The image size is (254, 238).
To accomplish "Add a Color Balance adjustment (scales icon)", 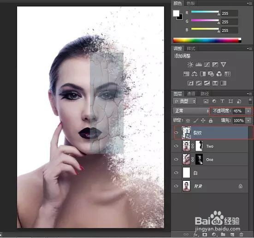I will [x=195, y=74].
